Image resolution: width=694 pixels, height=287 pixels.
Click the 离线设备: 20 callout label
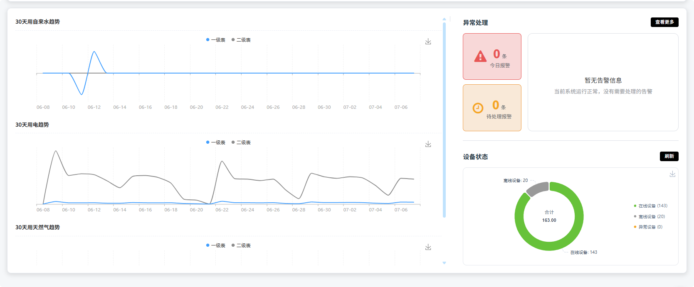pyautogui.click(x=515, y=181)
